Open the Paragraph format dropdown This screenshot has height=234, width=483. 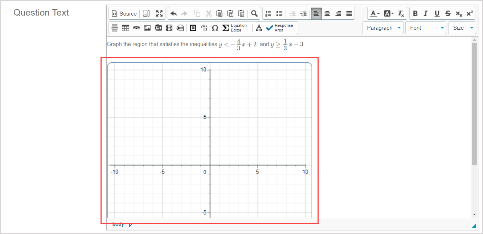[x=382, y=28]
